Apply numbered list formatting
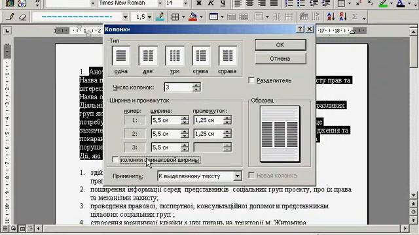 289,3
